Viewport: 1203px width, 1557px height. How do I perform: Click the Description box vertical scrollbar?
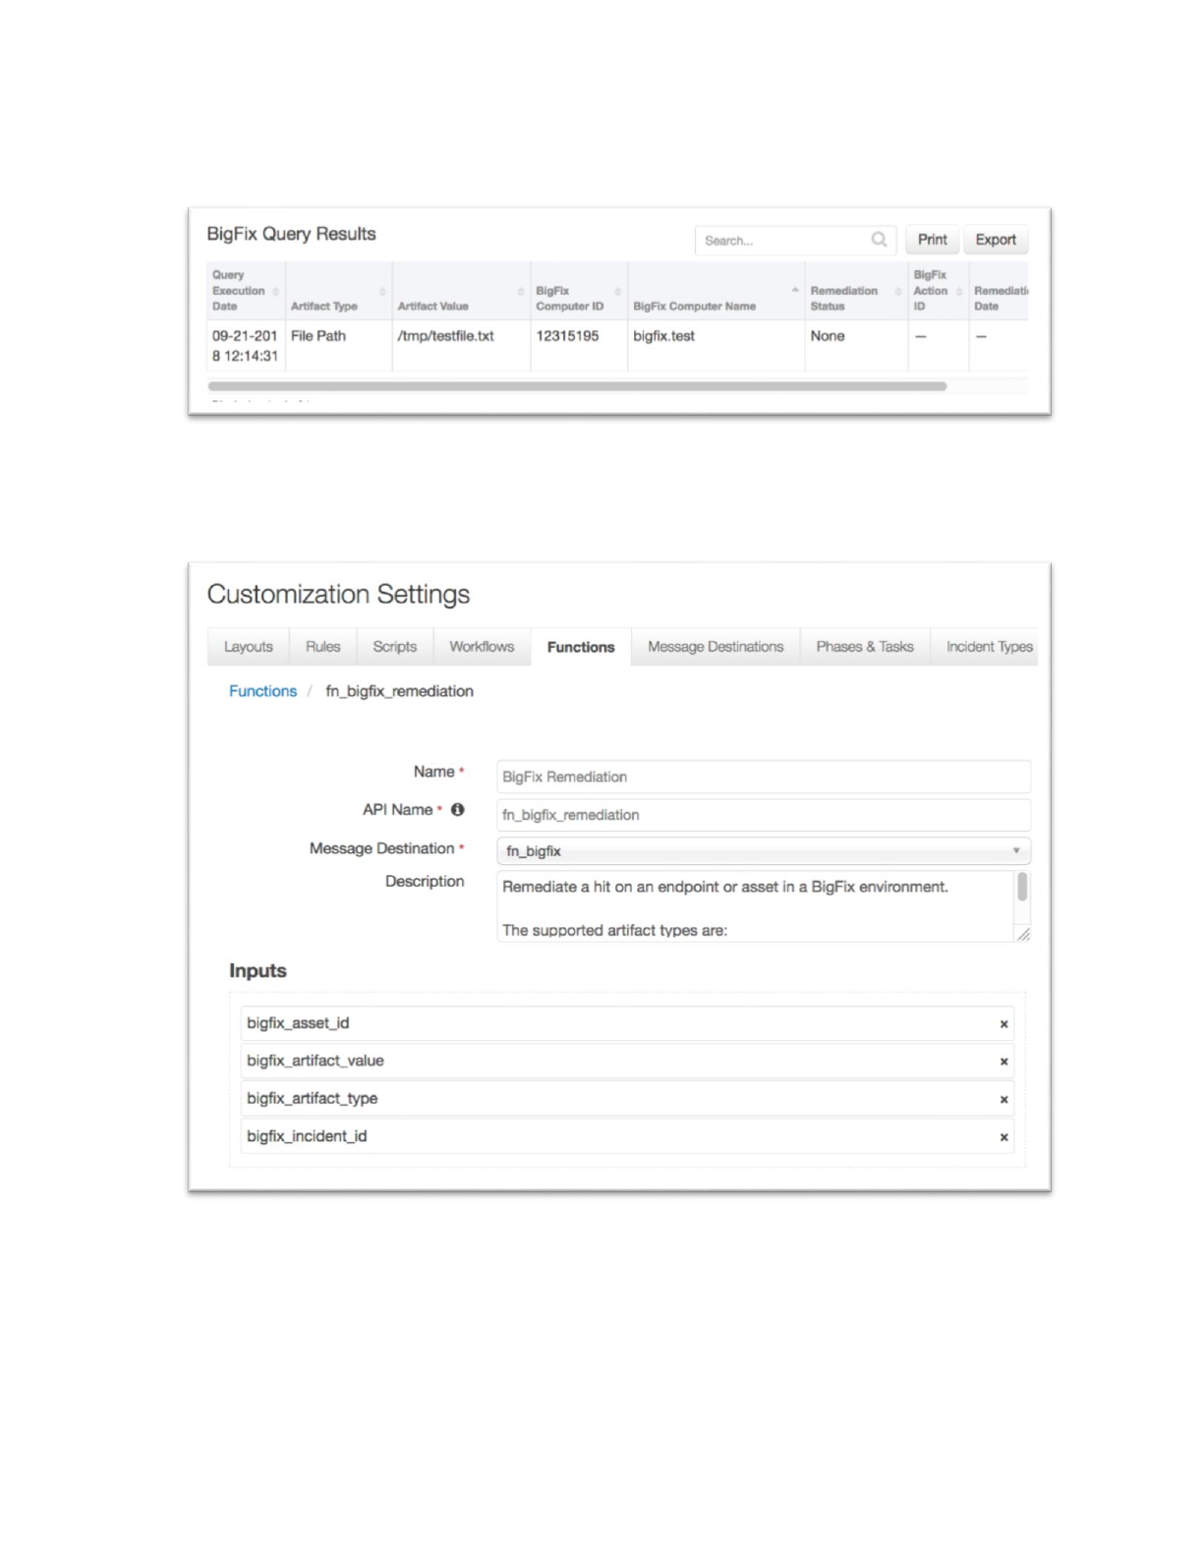pyautogui.click(x=1022, y=887)
